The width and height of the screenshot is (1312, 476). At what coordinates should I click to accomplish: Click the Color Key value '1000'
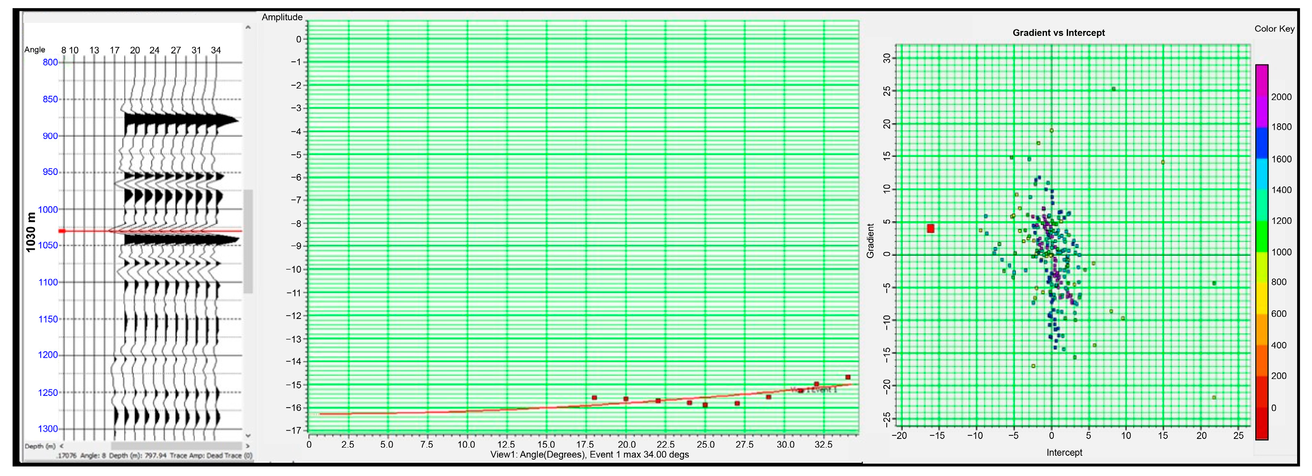click(1281, 252)
